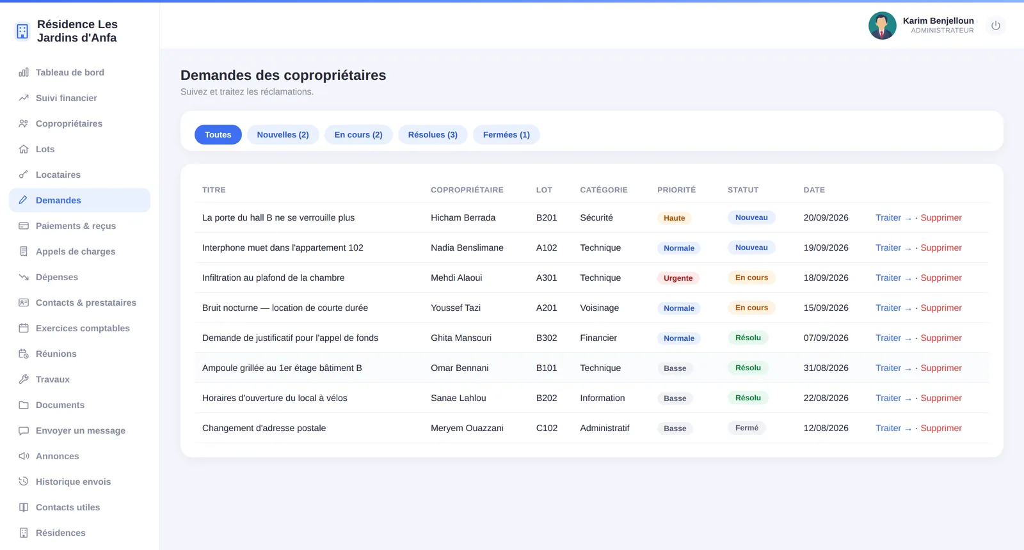This screenshot has height=550, width=1024.
Task: Click the Haute priority badge
Action: [x=674, y=218]
